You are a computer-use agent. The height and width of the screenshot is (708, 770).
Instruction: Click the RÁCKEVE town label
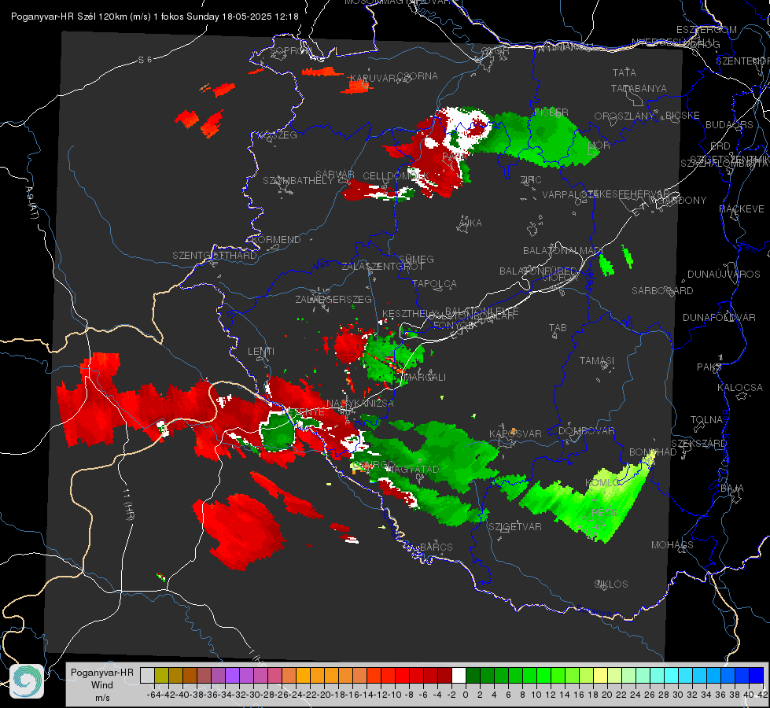(742, 209)
